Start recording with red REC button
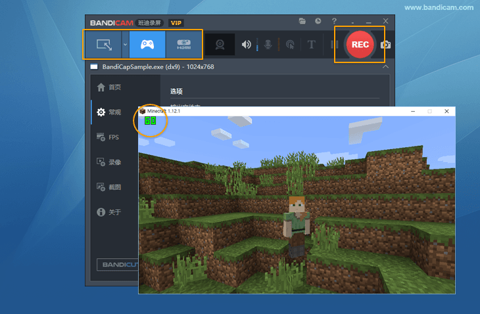This screenshot has width=480, height=314. point(360,45)
